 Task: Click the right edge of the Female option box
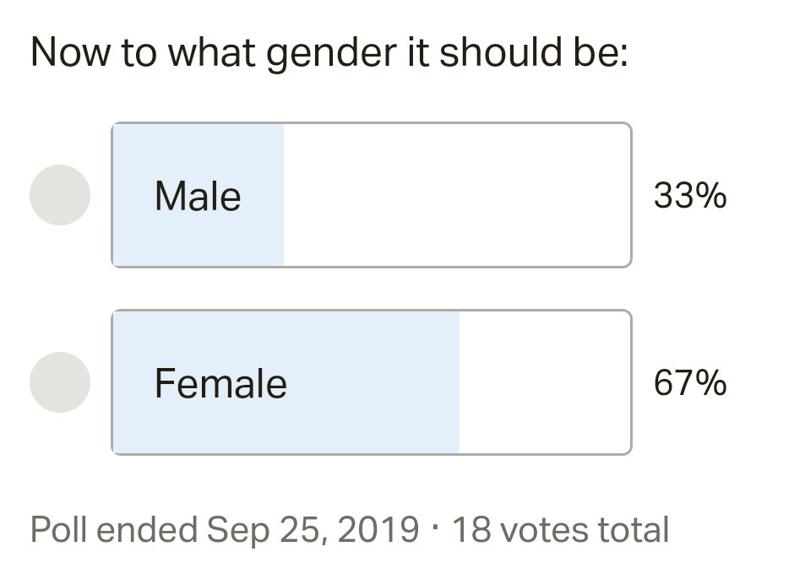629,382
